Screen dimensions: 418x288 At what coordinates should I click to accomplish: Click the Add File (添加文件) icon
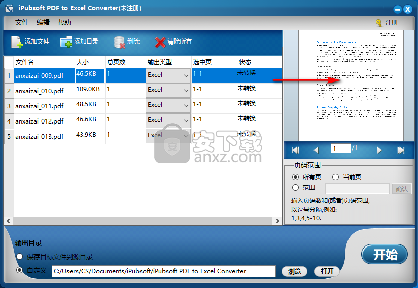[17, 42]
